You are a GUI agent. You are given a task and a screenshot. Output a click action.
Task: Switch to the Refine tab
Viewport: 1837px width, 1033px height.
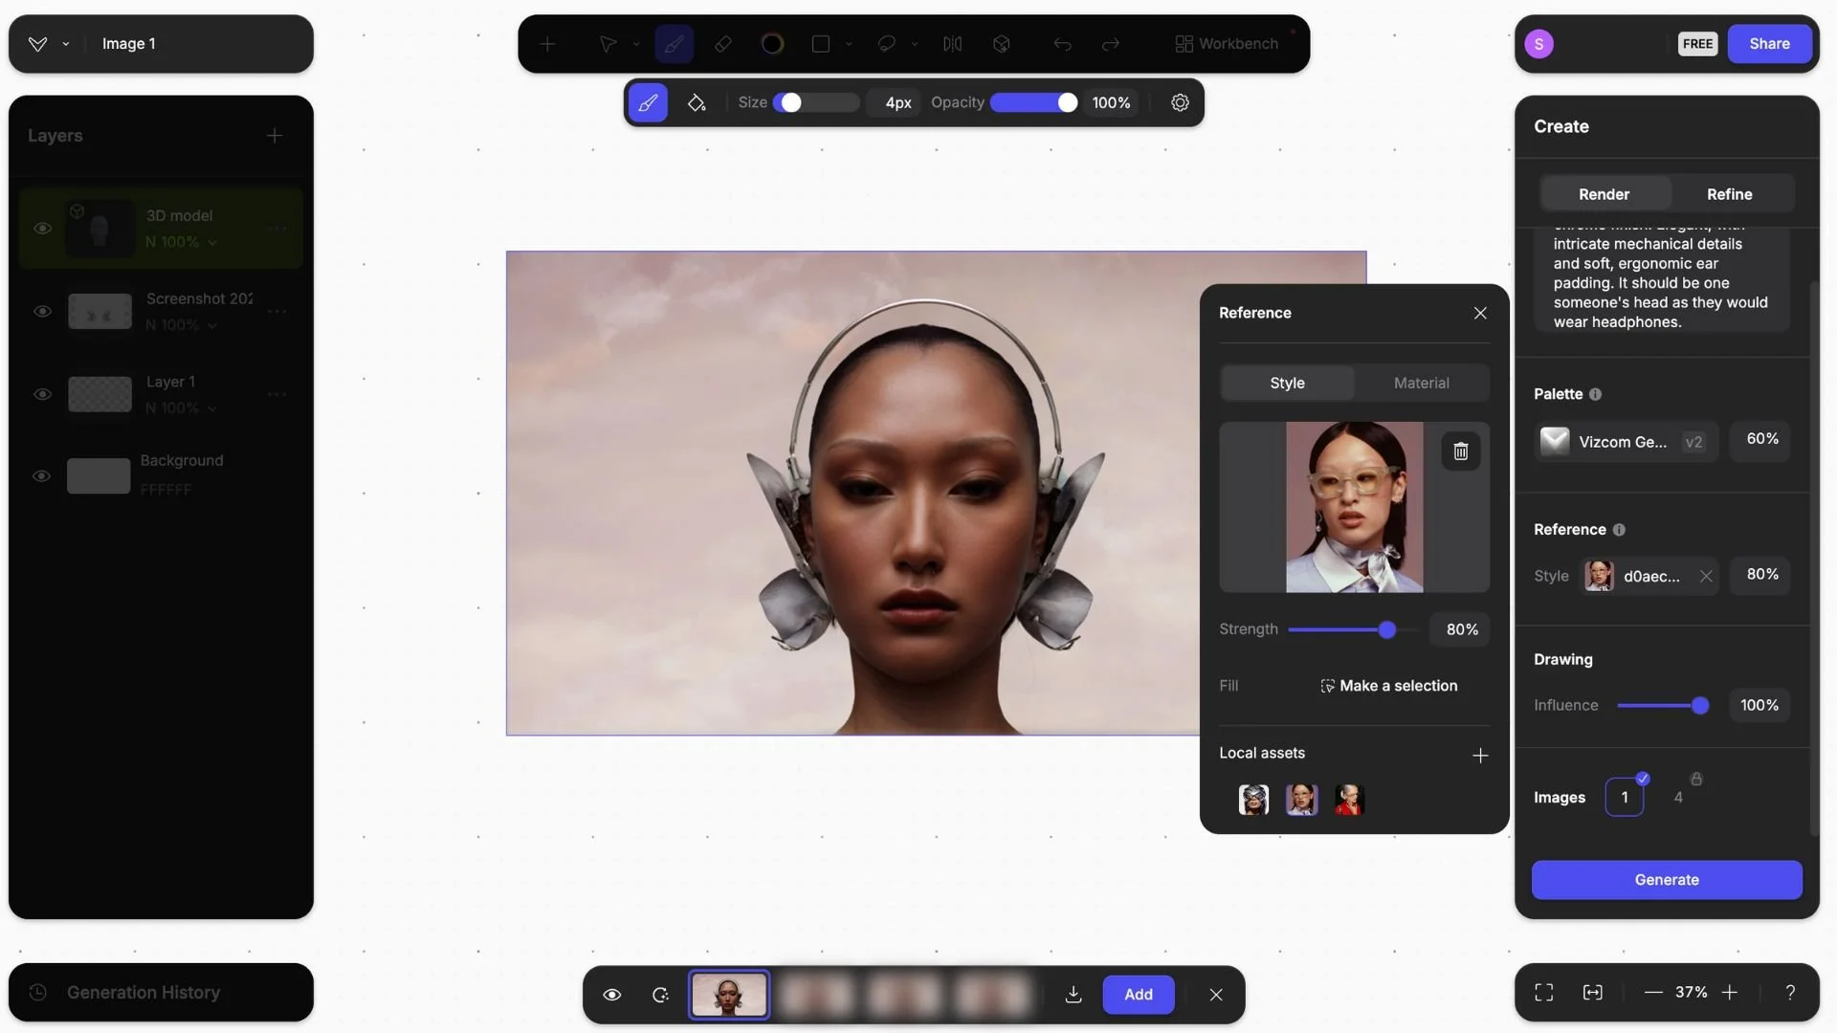[1729, 194]
